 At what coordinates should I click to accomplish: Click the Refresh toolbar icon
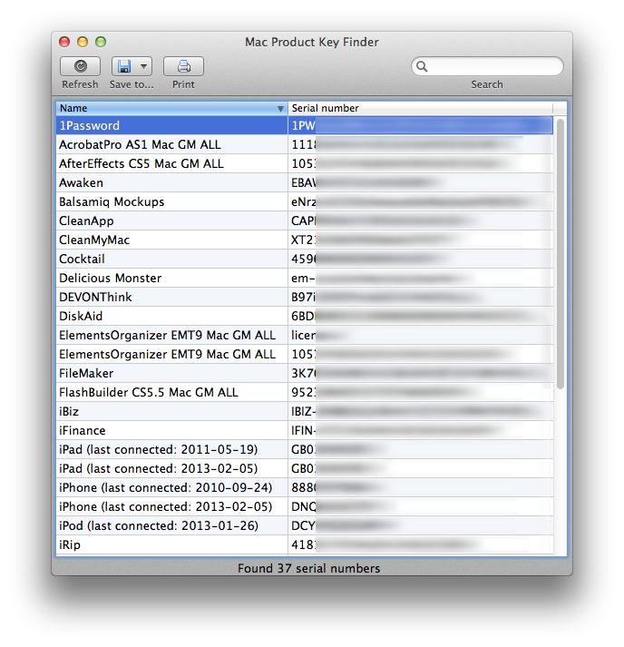tap(80, 66)
